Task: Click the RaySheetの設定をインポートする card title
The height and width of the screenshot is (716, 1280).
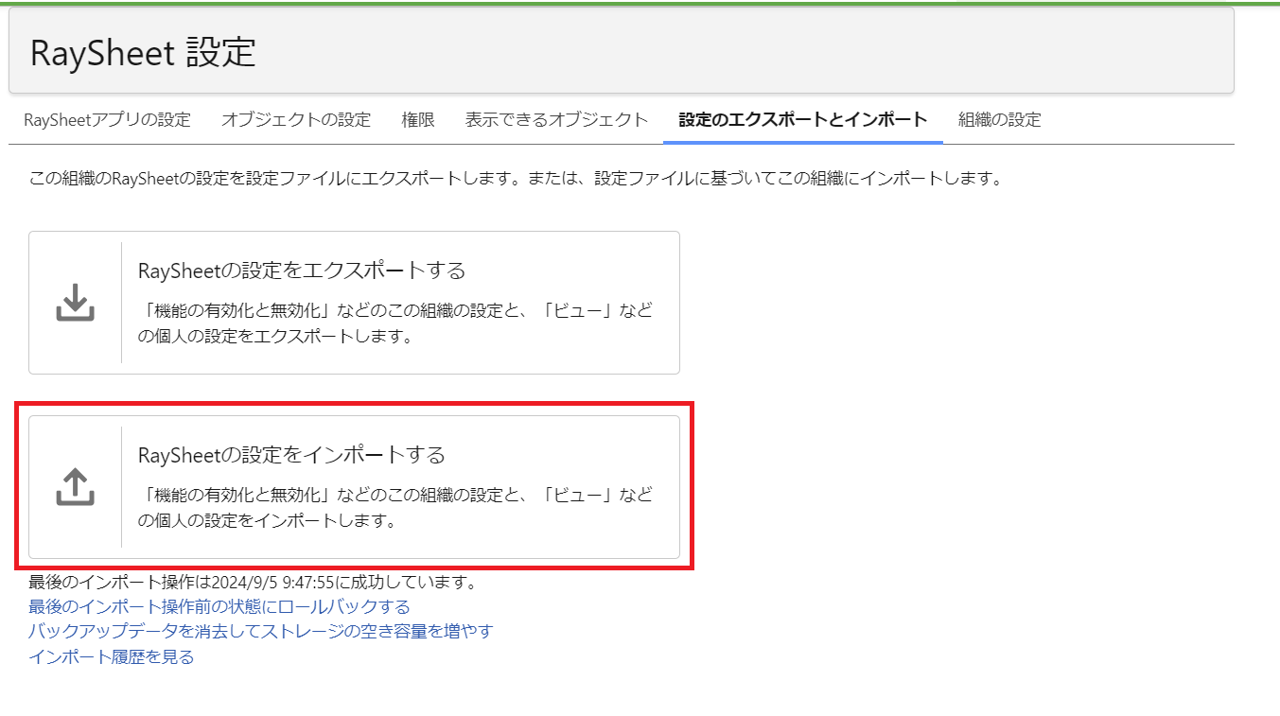Action: [x=291, y=455]
